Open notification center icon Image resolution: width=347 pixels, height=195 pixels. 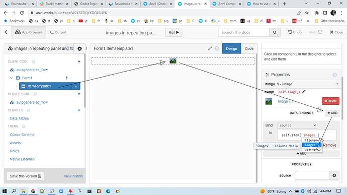click(338, 191)
